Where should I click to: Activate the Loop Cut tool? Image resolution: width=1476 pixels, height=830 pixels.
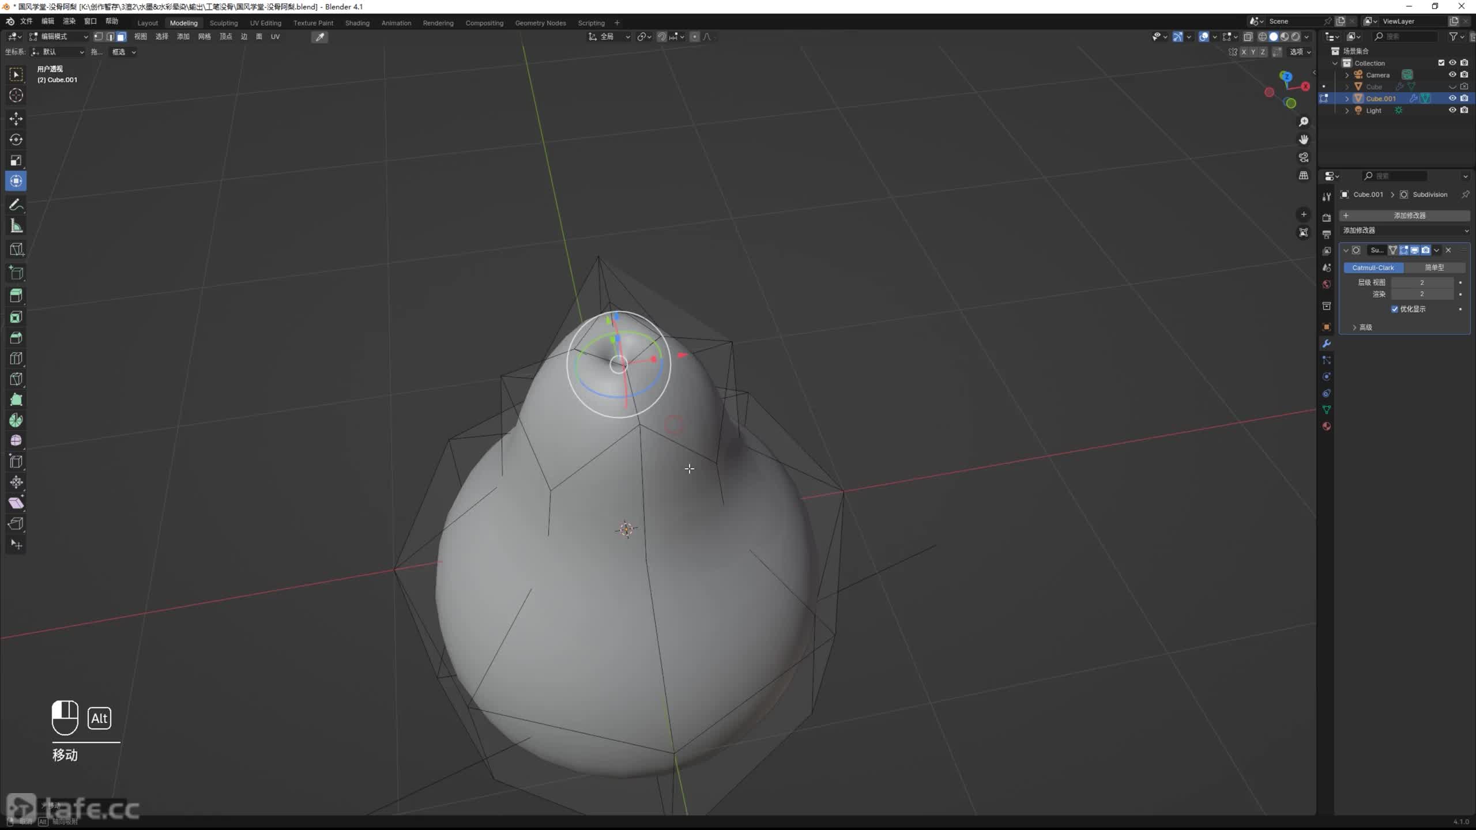[16, 359]
